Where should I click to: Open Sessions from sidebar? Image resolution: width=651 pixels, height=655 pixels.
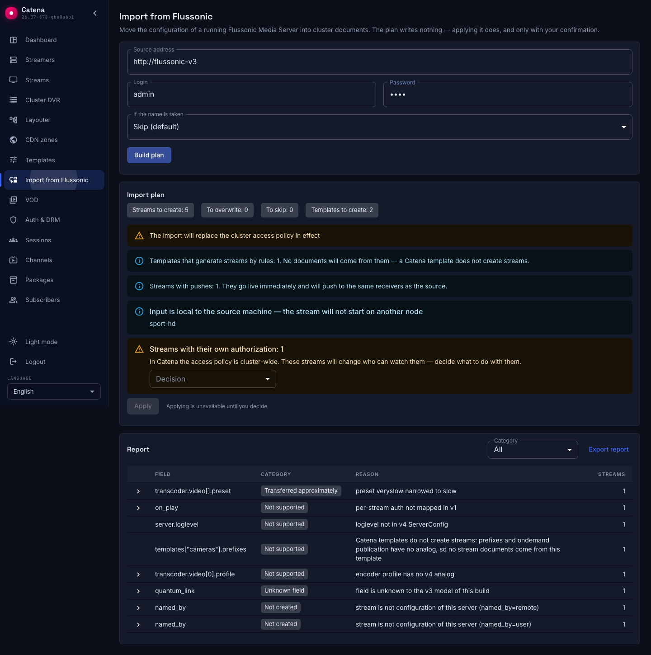click(54, 240)
